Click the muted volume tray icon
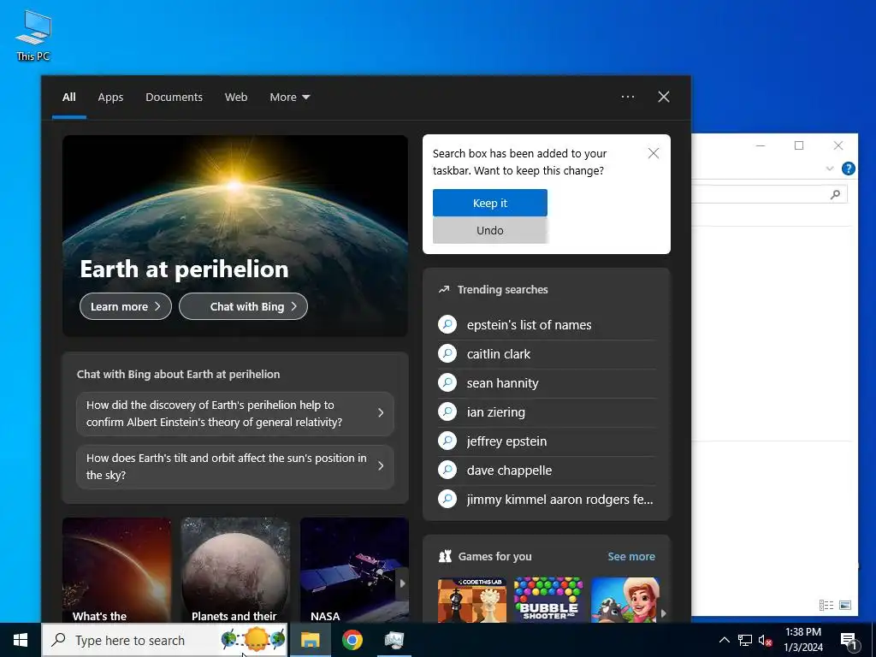 [x=765, y=641]
